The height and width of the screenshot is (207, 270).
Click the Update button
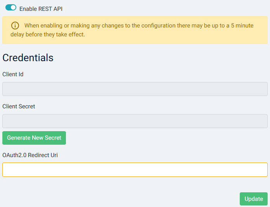253,199
